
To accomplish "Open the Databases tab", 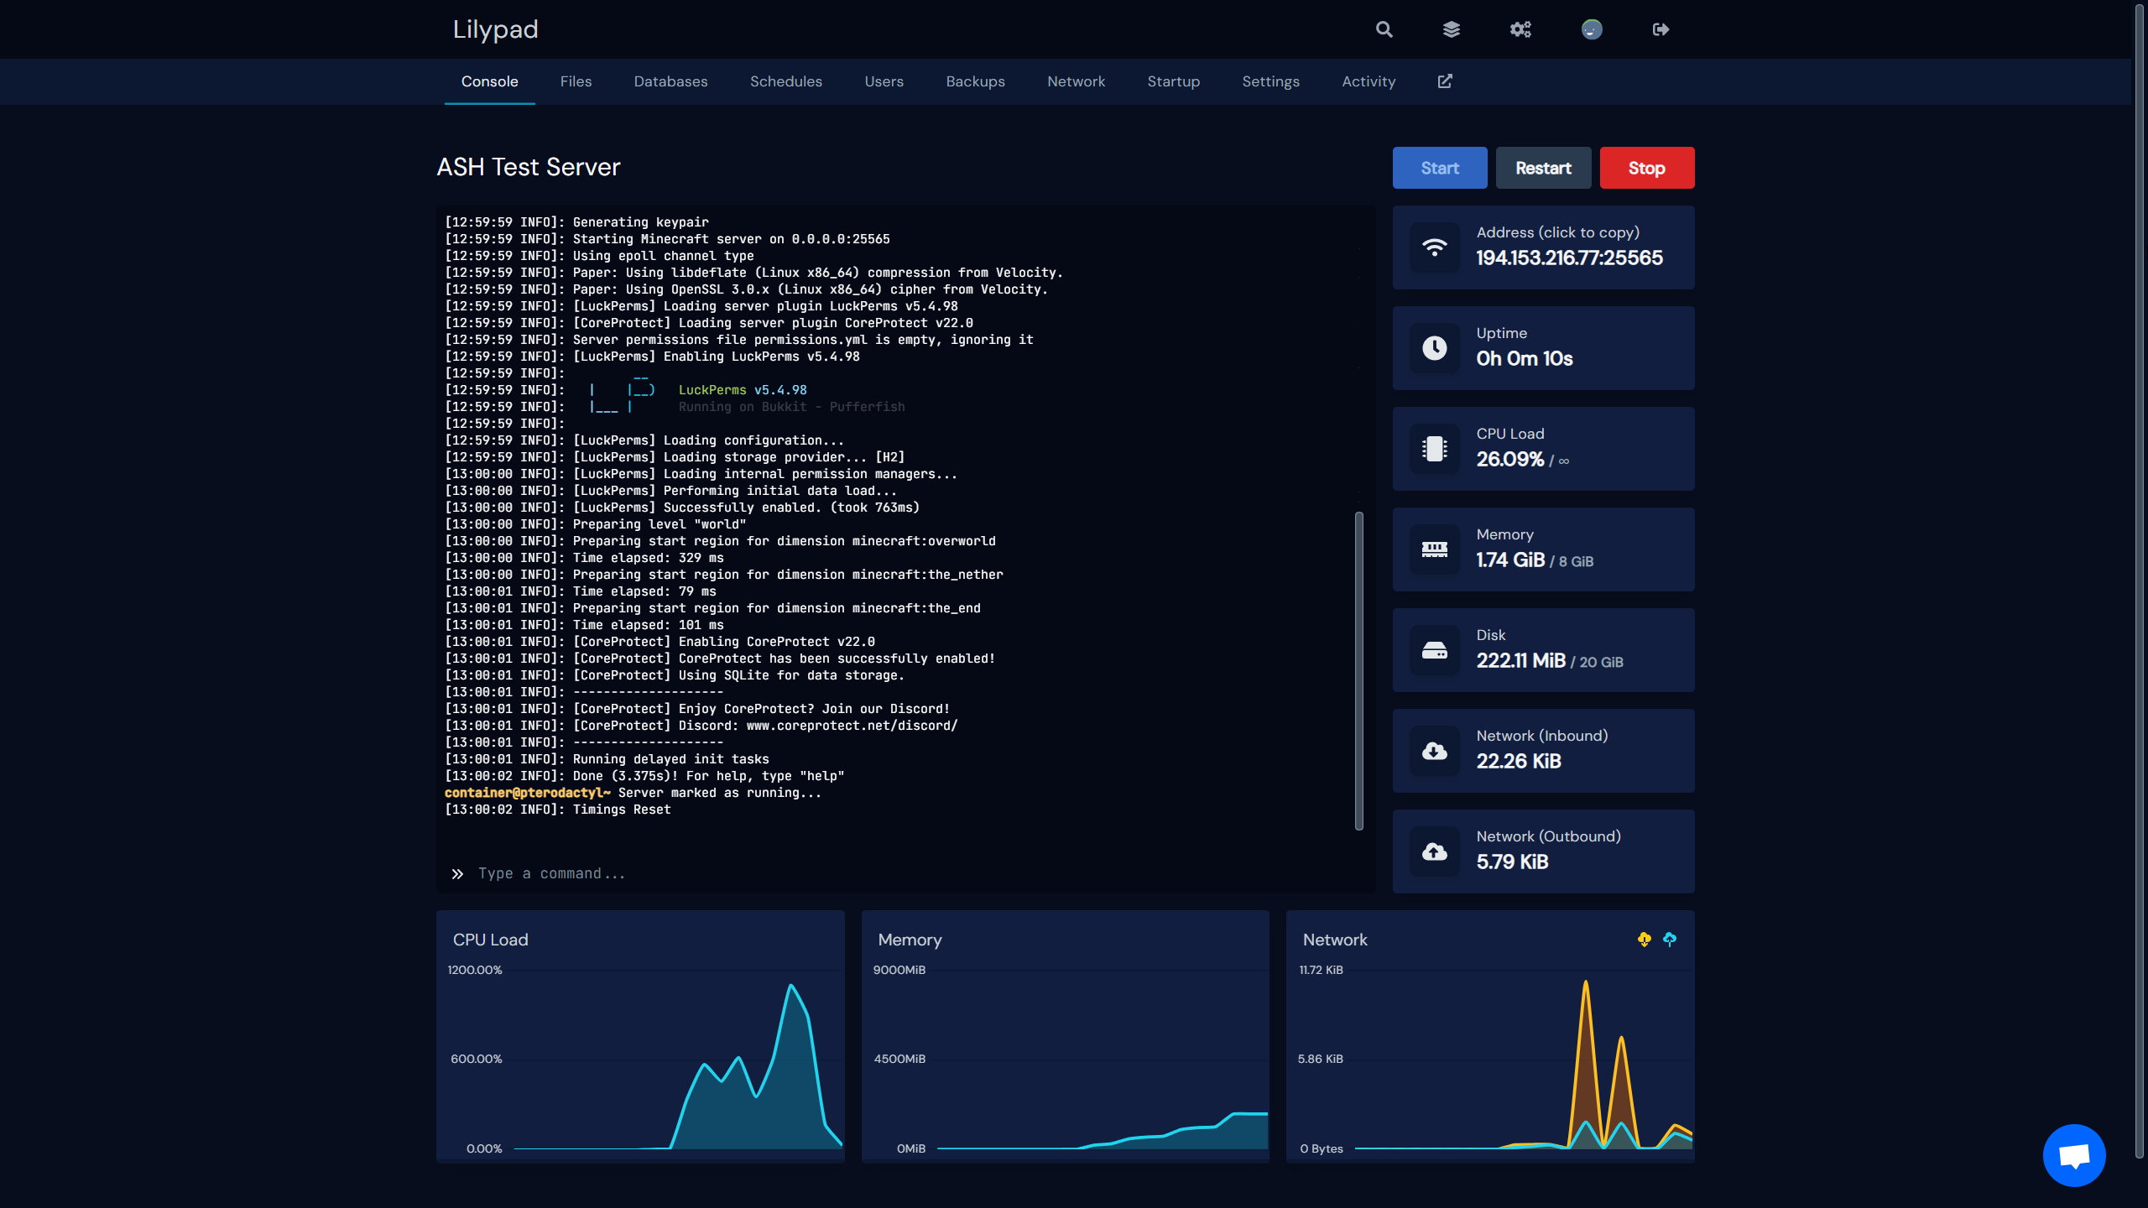I will click(x=671, y=81).
